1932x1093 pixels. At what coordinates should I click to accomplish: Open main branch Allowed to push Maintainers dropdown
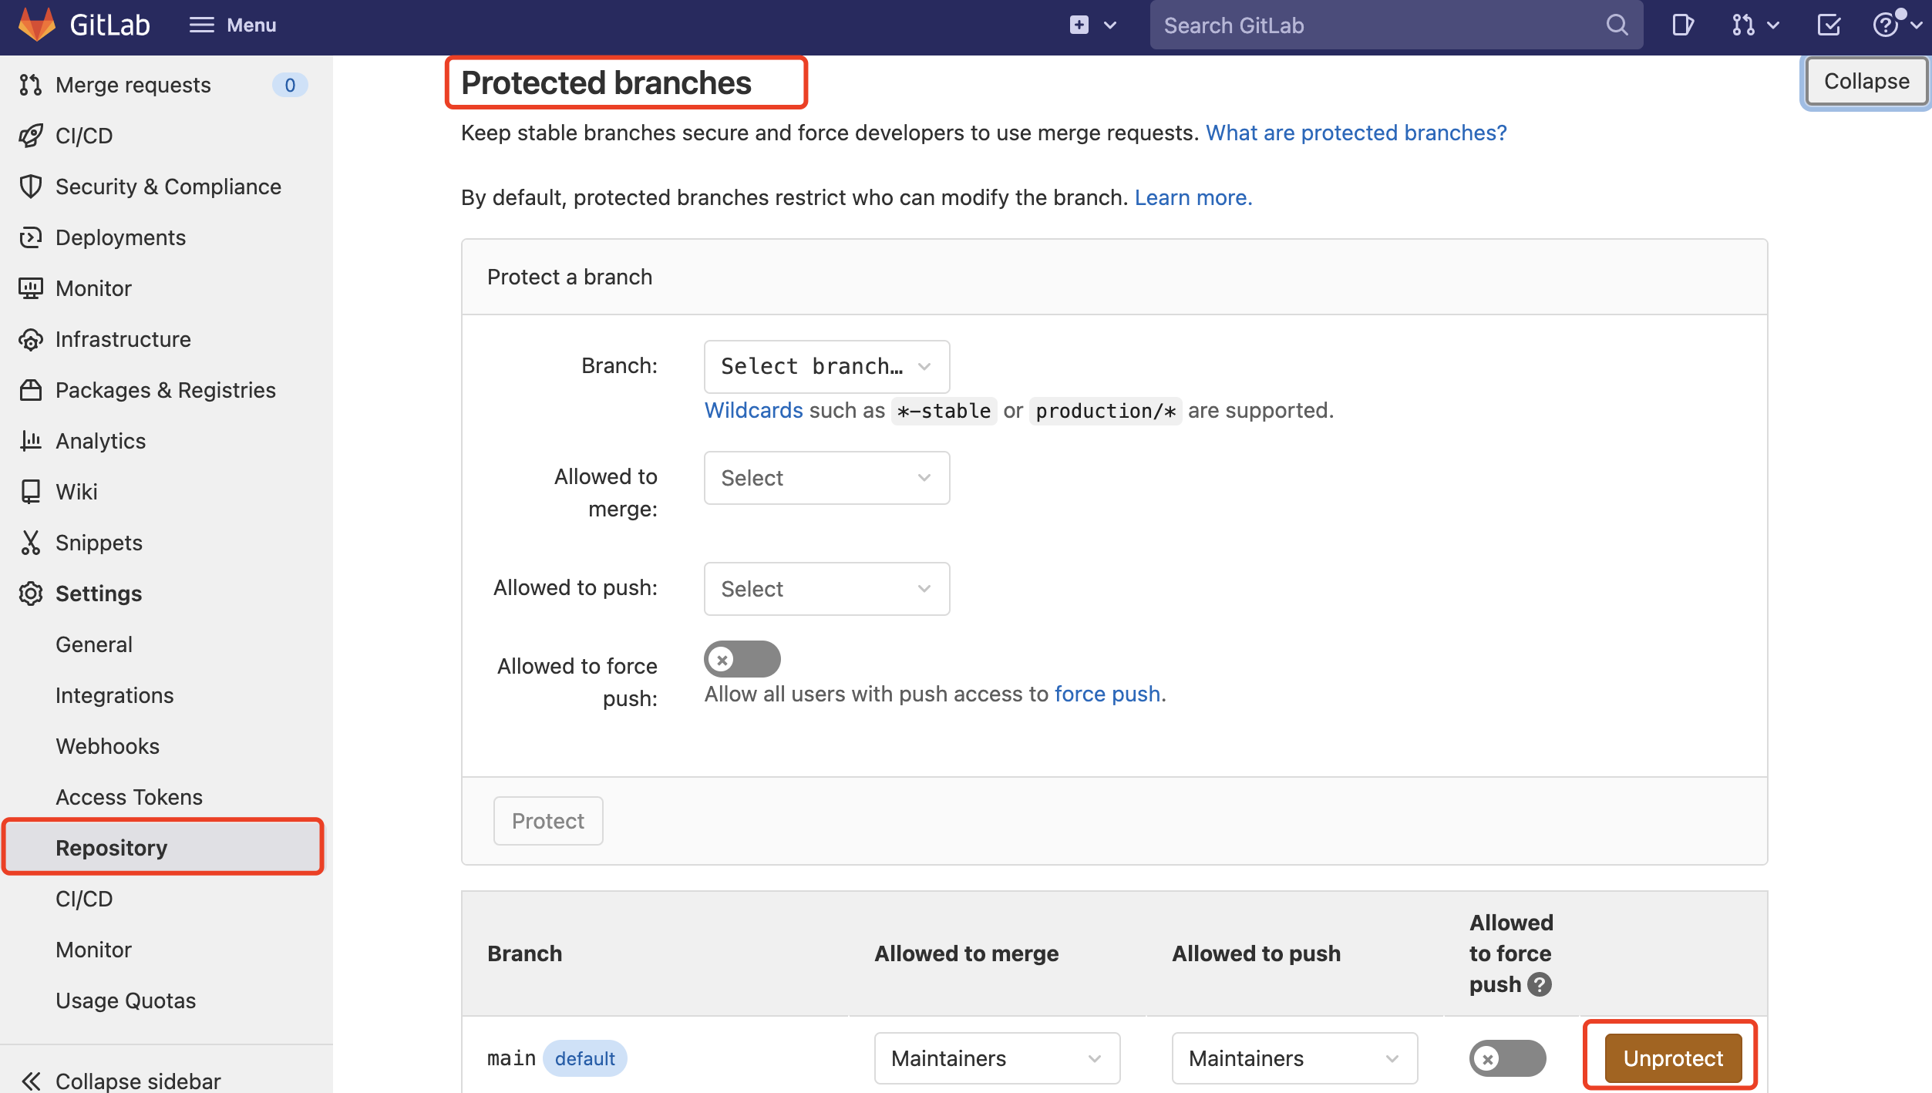click(1294, 1058)
